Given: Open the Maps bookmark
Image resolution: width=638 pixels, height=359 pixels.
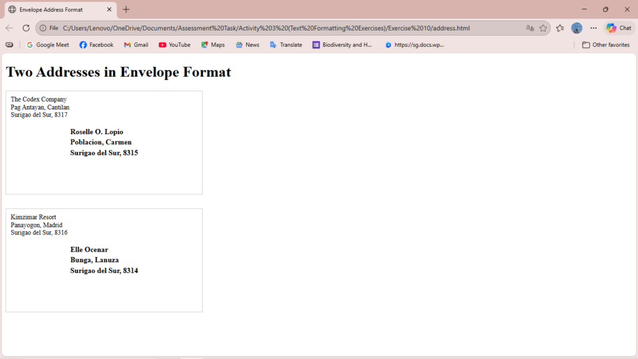Looking at the screenshot, I should [213, 45].
